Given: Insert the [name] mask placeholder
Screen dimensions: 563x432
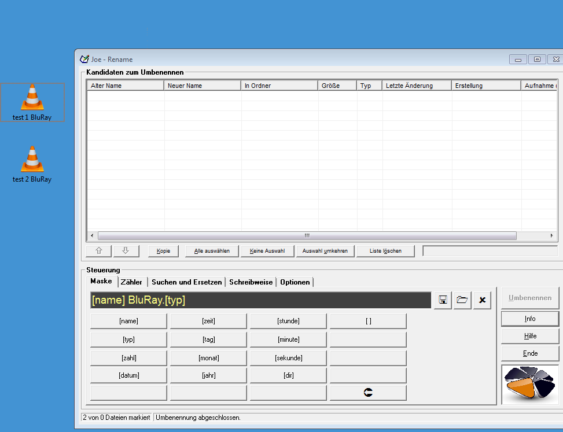Looking at the screenshot, I should (128, 321).
